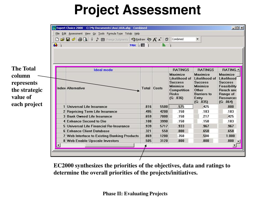
Task: Switch to the data grid tab
Action: click(x=143, y=45)
